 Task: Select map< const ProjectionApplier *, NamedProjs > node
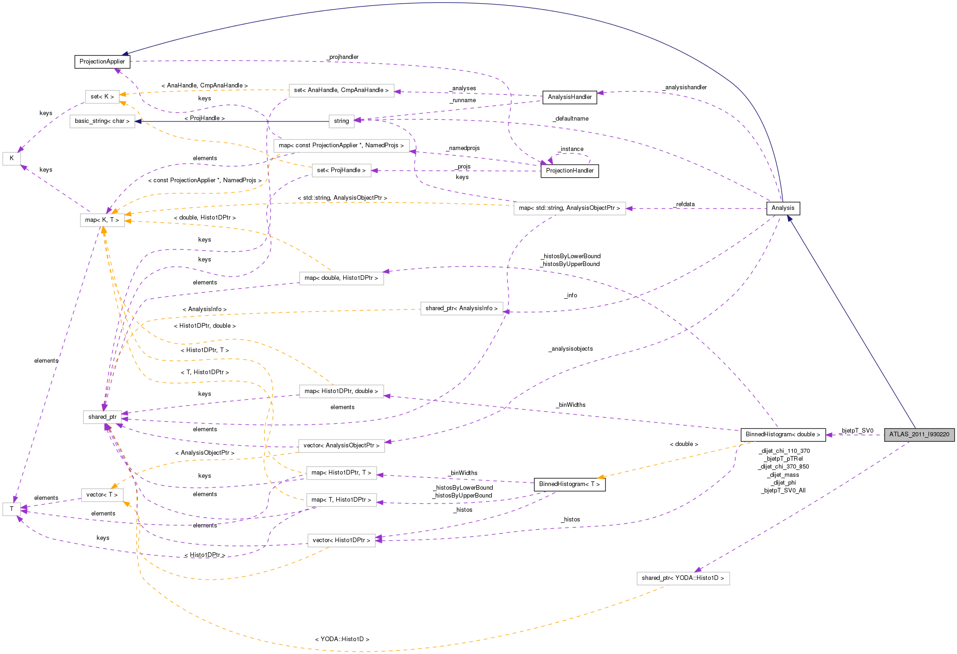pyautogui.click(x=341, y=145)
